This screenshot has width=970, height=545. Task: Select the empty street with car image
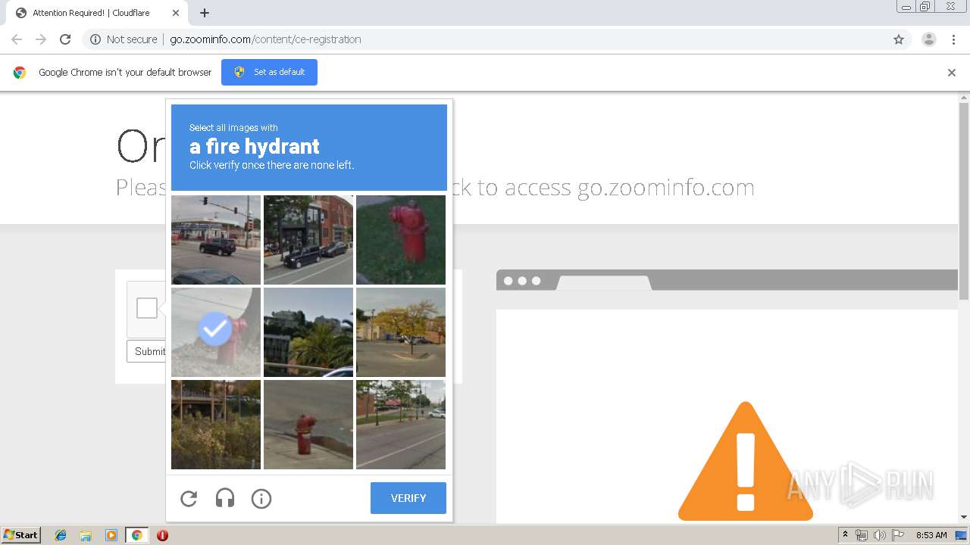[401, 425]
